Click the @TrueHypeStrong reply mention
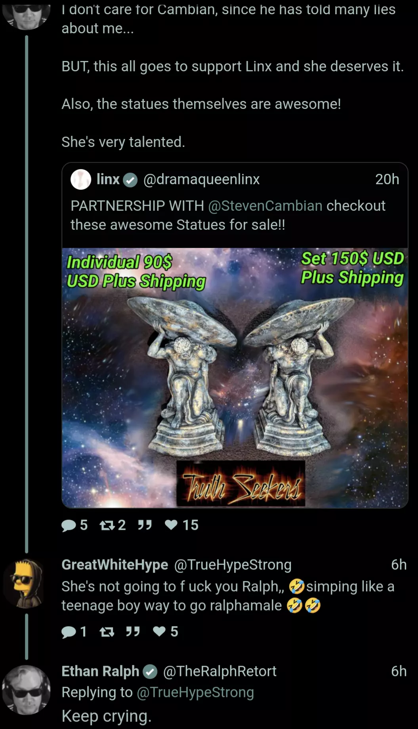This screenshot has width=418, height=729. (195, 692)
